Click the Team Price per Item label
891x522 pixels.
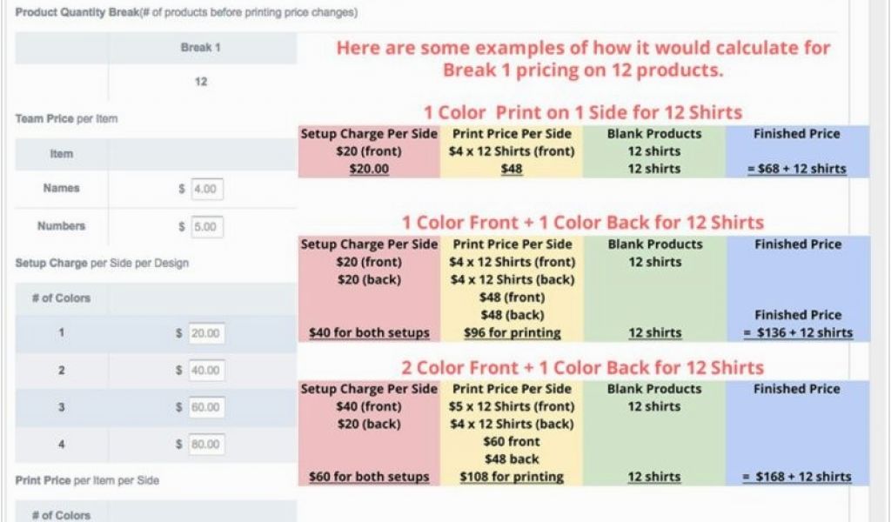(66, 118)
